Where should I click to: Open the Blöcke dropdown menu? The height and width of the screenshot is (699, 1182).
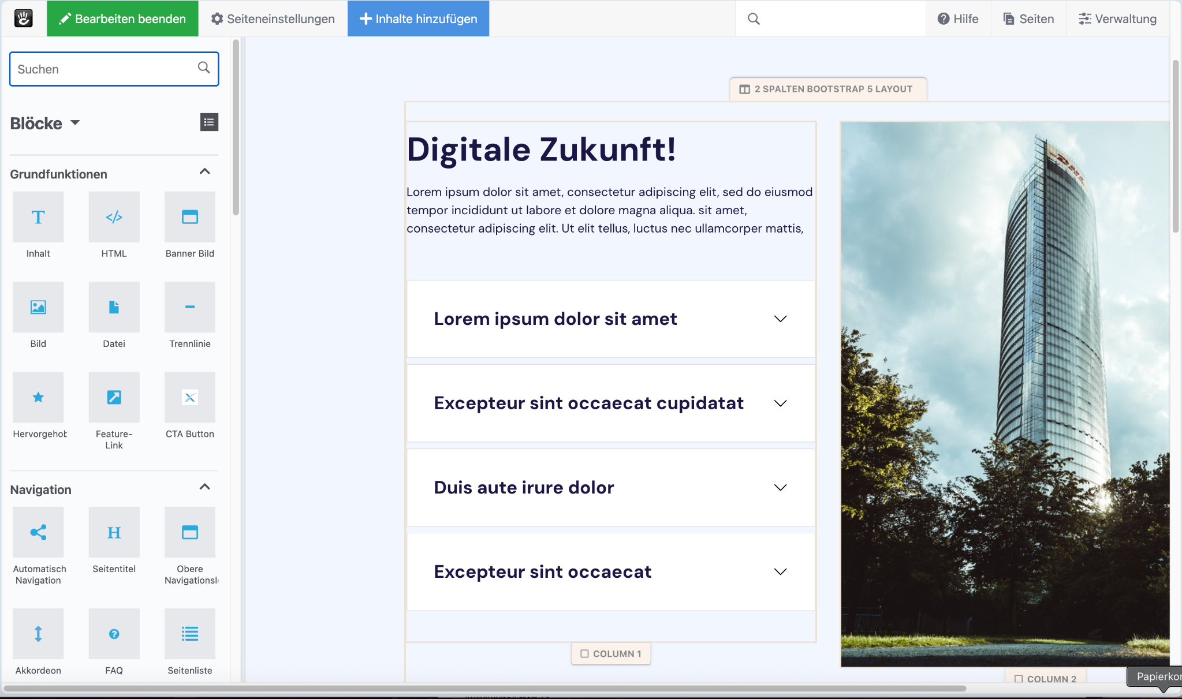pyautogui.click(x=45, y=123)
